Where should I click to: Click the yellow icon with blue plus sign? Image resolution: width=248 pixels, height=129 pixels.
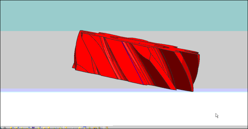click(17, 128)
